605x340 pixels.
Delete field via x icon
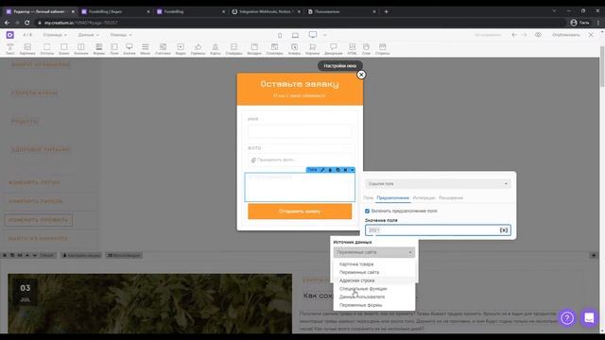click(x=345, y=170)
